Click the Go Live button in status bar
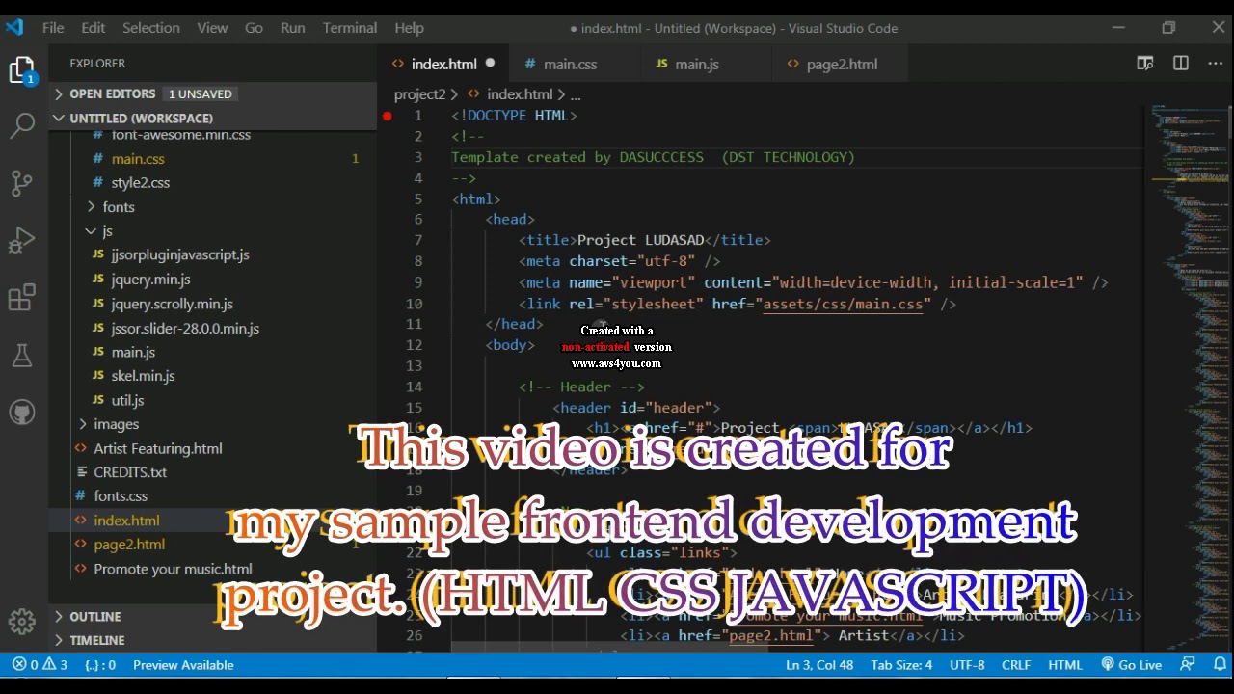This screenshot has width=1234, height=694. 1131,665
